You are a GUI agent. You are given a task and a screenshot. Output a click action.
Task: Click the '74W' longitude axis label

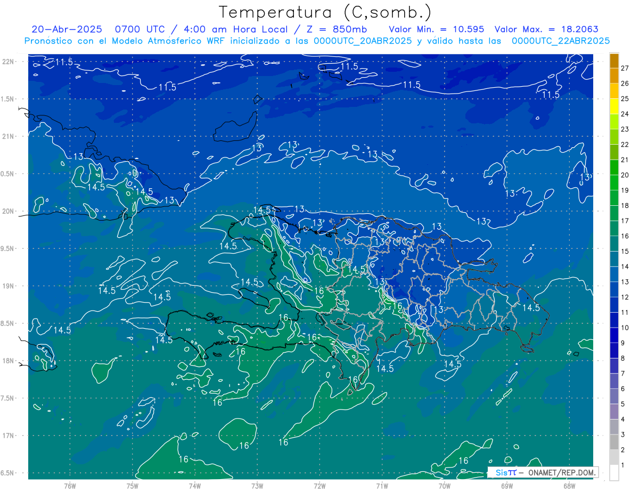tap(194, 486)
